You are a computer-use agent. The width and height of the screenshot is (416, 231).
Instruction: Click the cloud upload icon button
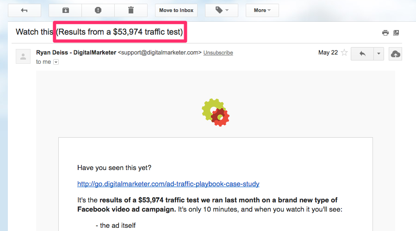click(x=395, y=54)
